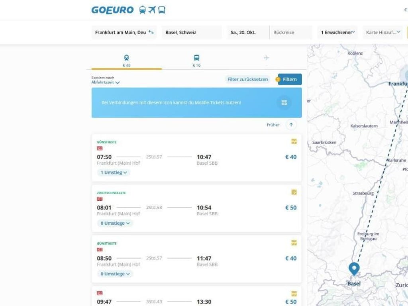Screen dimensions: 408x306
Task: Click the 10:54 arrival time
Action: (204, 208)
